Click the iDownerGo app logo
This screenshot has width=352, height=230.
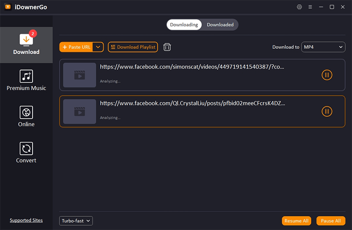coord(8,7)
